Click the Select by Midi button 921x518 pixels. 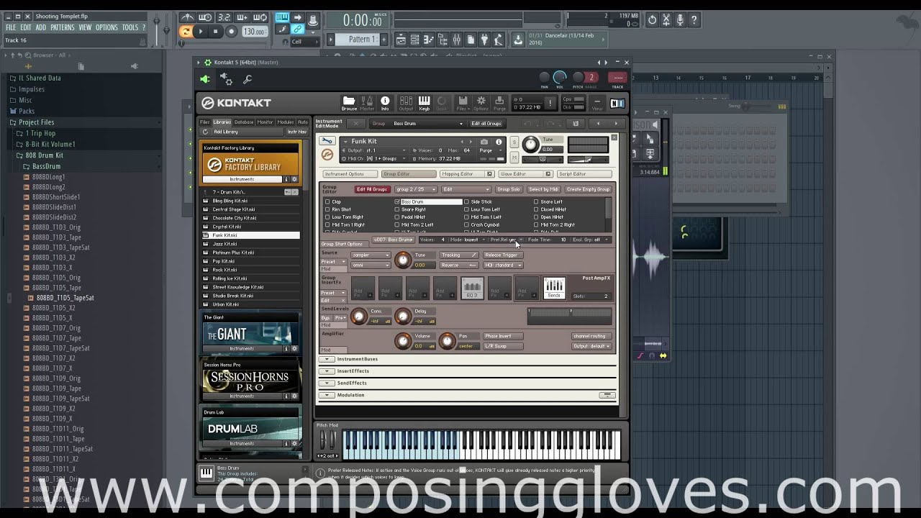(543, 189)
